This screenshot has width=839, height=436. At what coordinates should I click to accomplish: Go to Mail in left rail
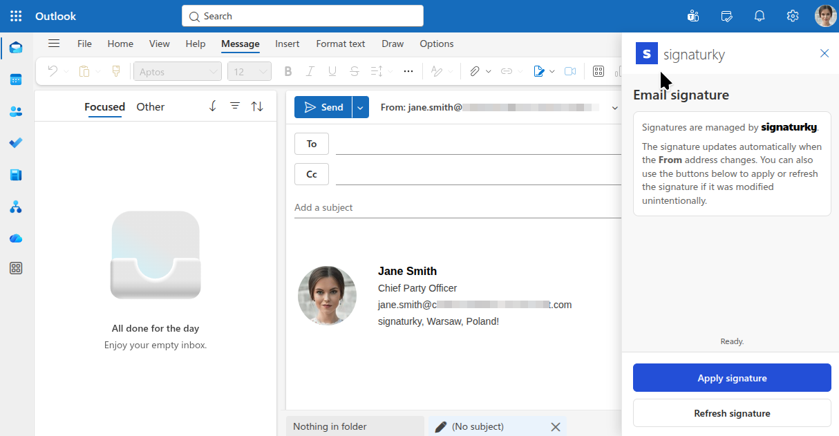click(16, 48)
